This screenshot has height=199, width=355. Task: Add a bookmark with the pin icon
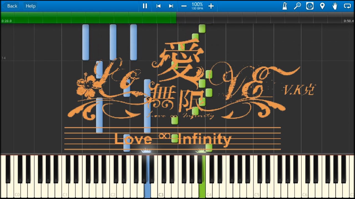tap(322, 6)
